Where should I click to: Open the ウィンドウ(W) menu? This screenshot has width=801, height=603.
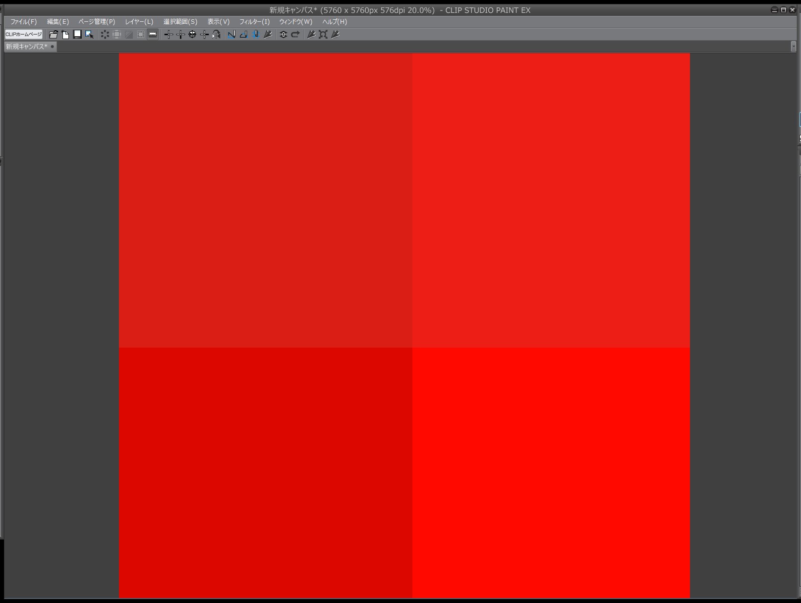[x=295, y=22]
